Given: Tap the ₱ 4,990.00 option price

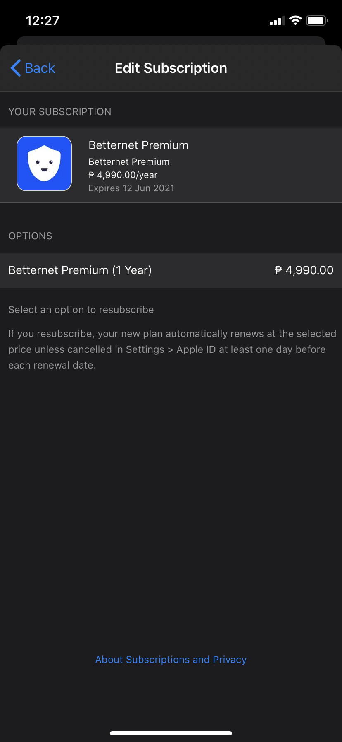Looking at the screenshot, I should pos(304,270).
